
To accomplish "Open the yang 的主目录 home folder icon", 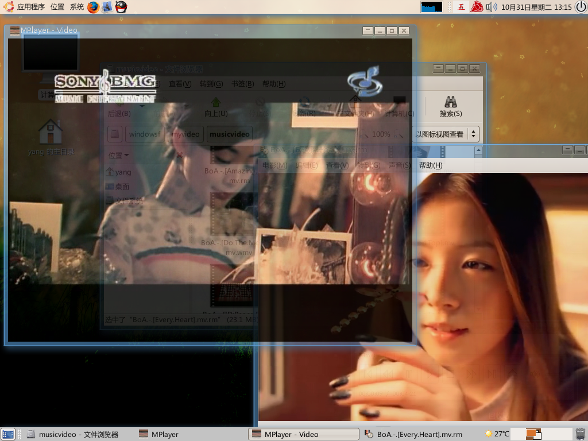I will (x=51, y=137).
